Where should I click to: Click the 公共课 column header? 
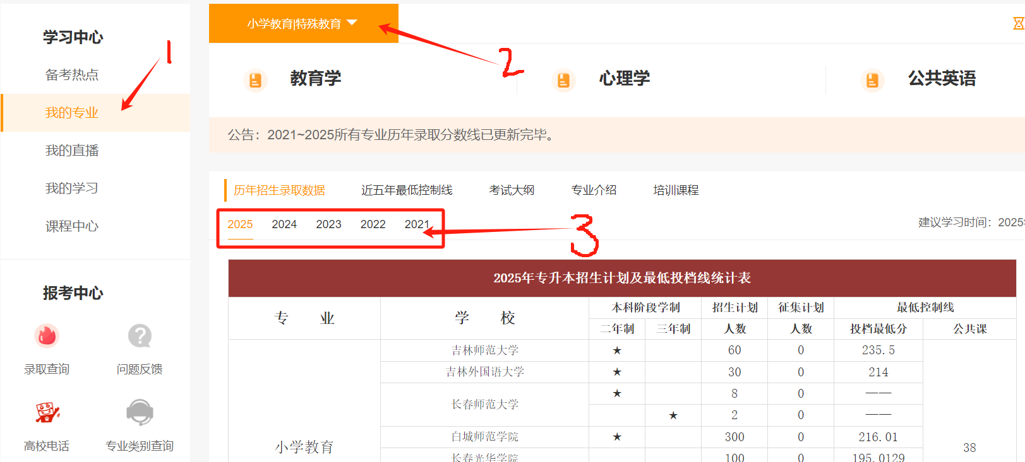[x=970, y=329]
